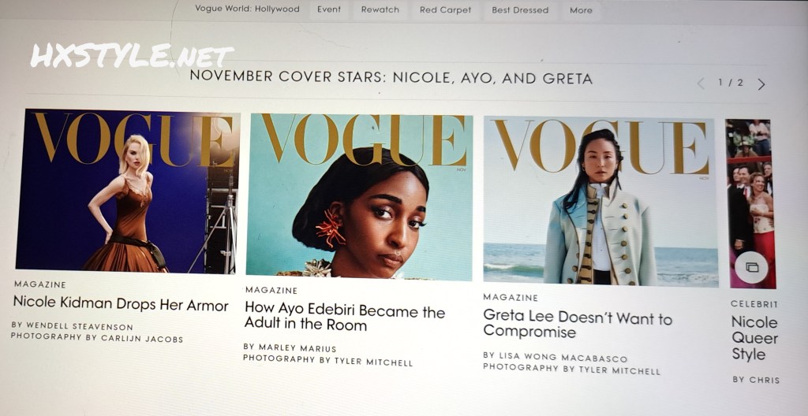Open Nicole Kidman Vogue cover image

pos(127,191)
